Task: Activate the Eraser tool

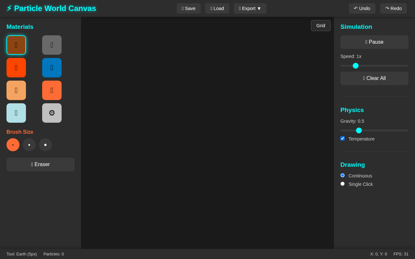Action: click(x=41, y=164)
